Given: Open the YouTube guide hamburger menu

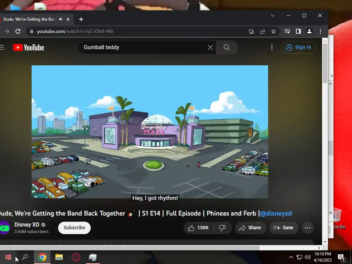Looking at the screenshot, I should (x=2, y=47).
